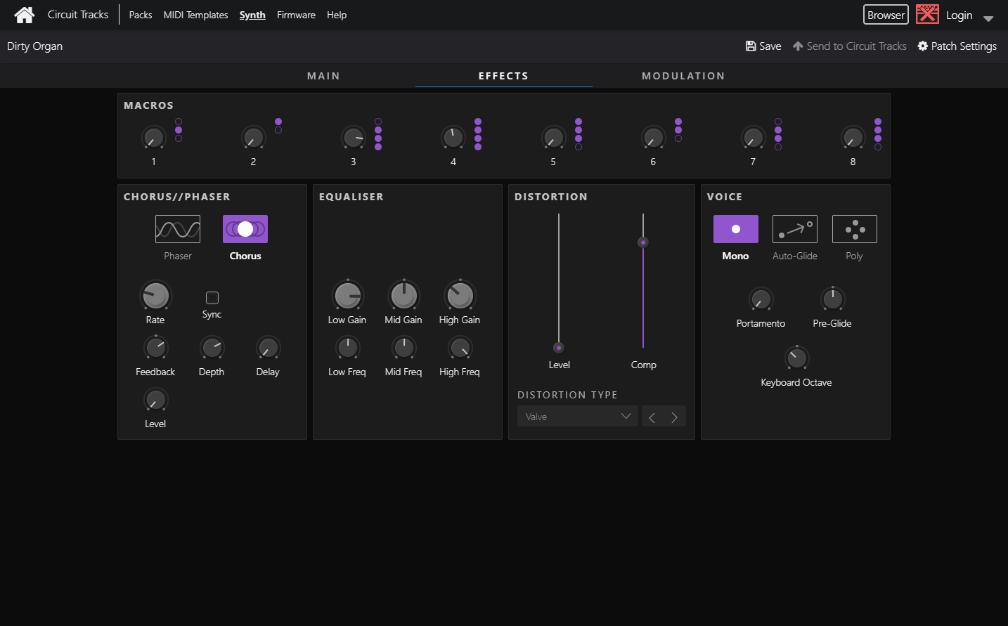Click the next distortion type arrow

[x=674, y=416]
